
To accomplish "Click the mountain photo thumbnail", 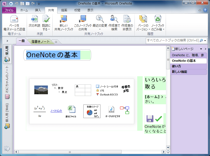I will [41, 90].
